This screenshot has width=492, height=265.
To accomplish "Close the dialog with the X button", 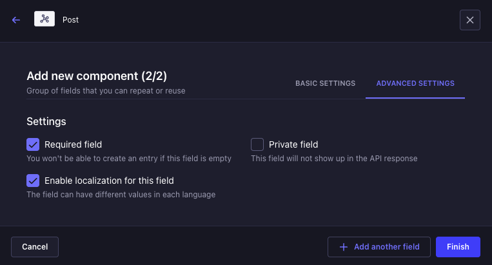I will (469, 20).
